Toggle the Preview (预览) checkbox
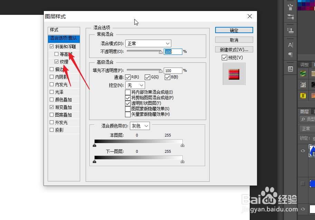 225,58
